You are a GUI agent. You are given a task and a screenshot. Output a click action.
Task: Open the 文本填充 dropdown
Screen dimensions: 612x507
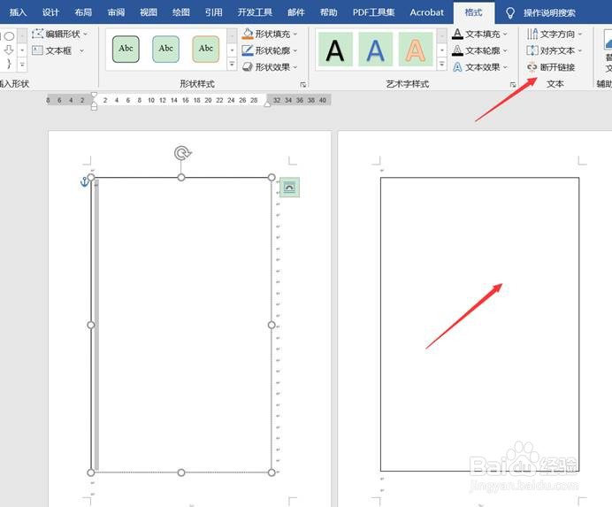(479, 34)
